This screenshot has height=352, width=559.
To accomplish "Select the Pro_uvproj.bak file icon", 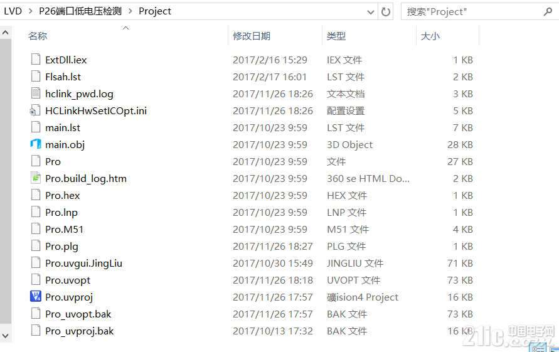I will pyautogui.click(x=36, y=331).
